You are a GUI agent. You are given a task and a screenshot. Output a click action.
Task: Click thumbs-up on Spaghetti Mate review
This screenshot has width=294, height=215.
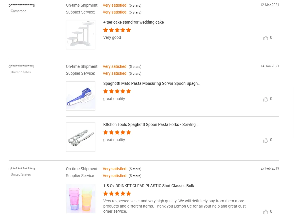[x=266, y=99]
